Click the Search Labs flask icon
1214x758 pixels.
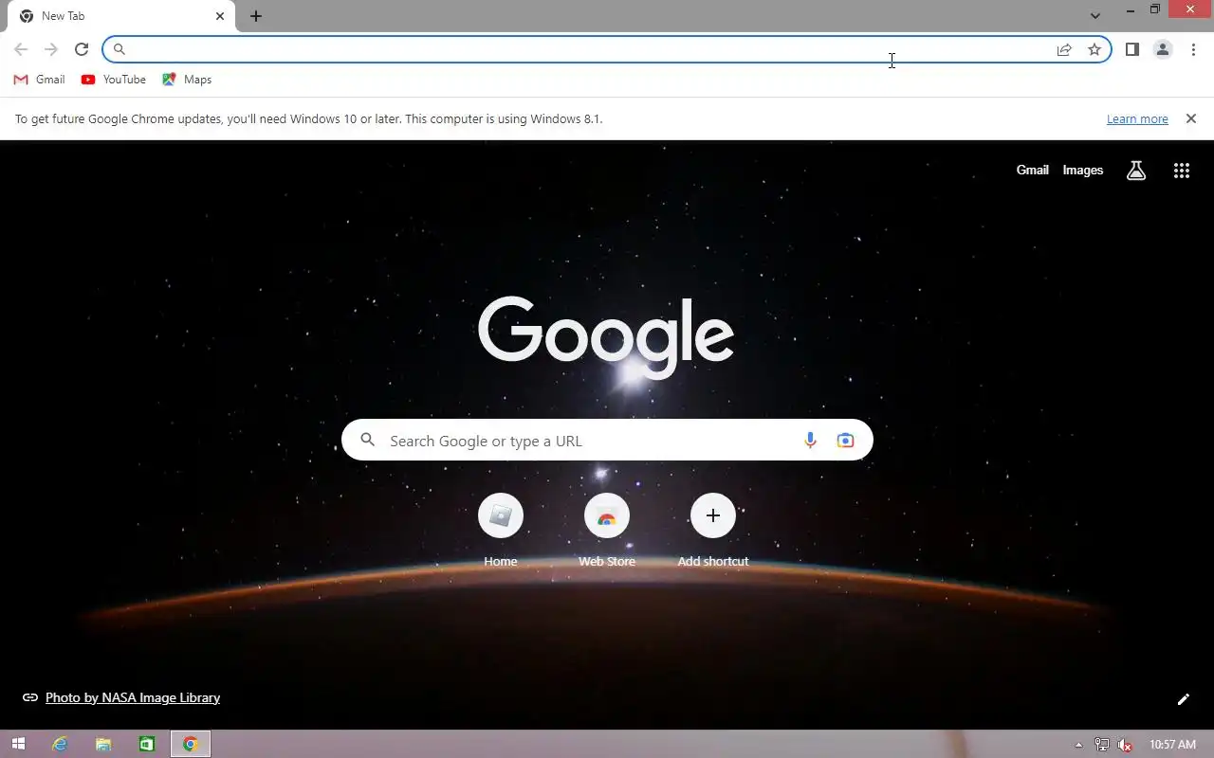click(1136, 171)
